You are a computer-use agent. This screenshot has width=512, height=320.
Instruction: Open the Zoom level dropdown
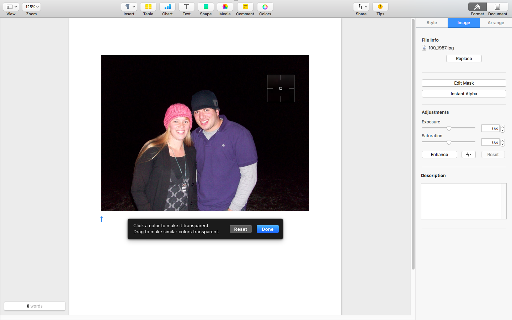(x=31, y=6)
